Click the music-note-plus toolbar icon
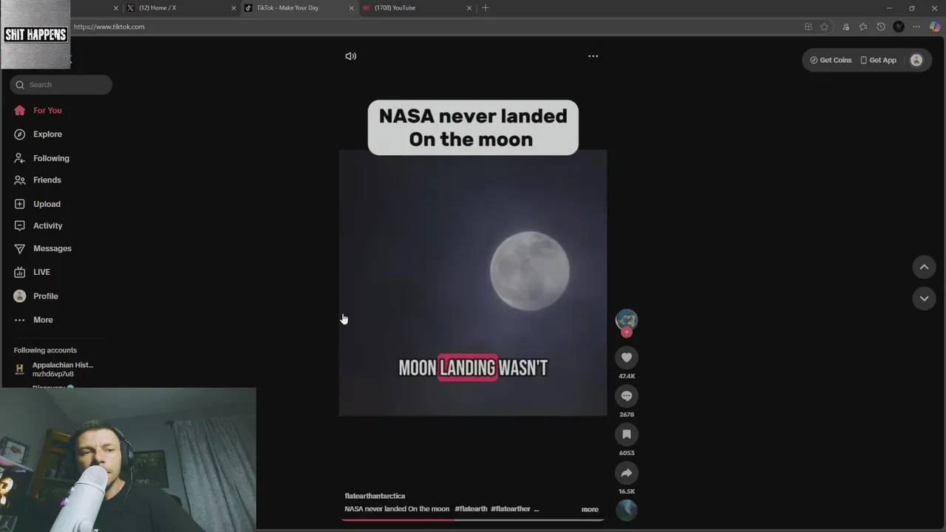946x532 pixels. (x=846, y=27)
